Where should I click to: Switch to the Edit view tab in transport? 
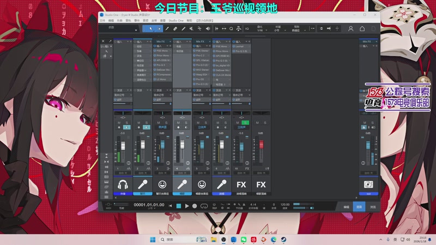[x=346, y=207]
